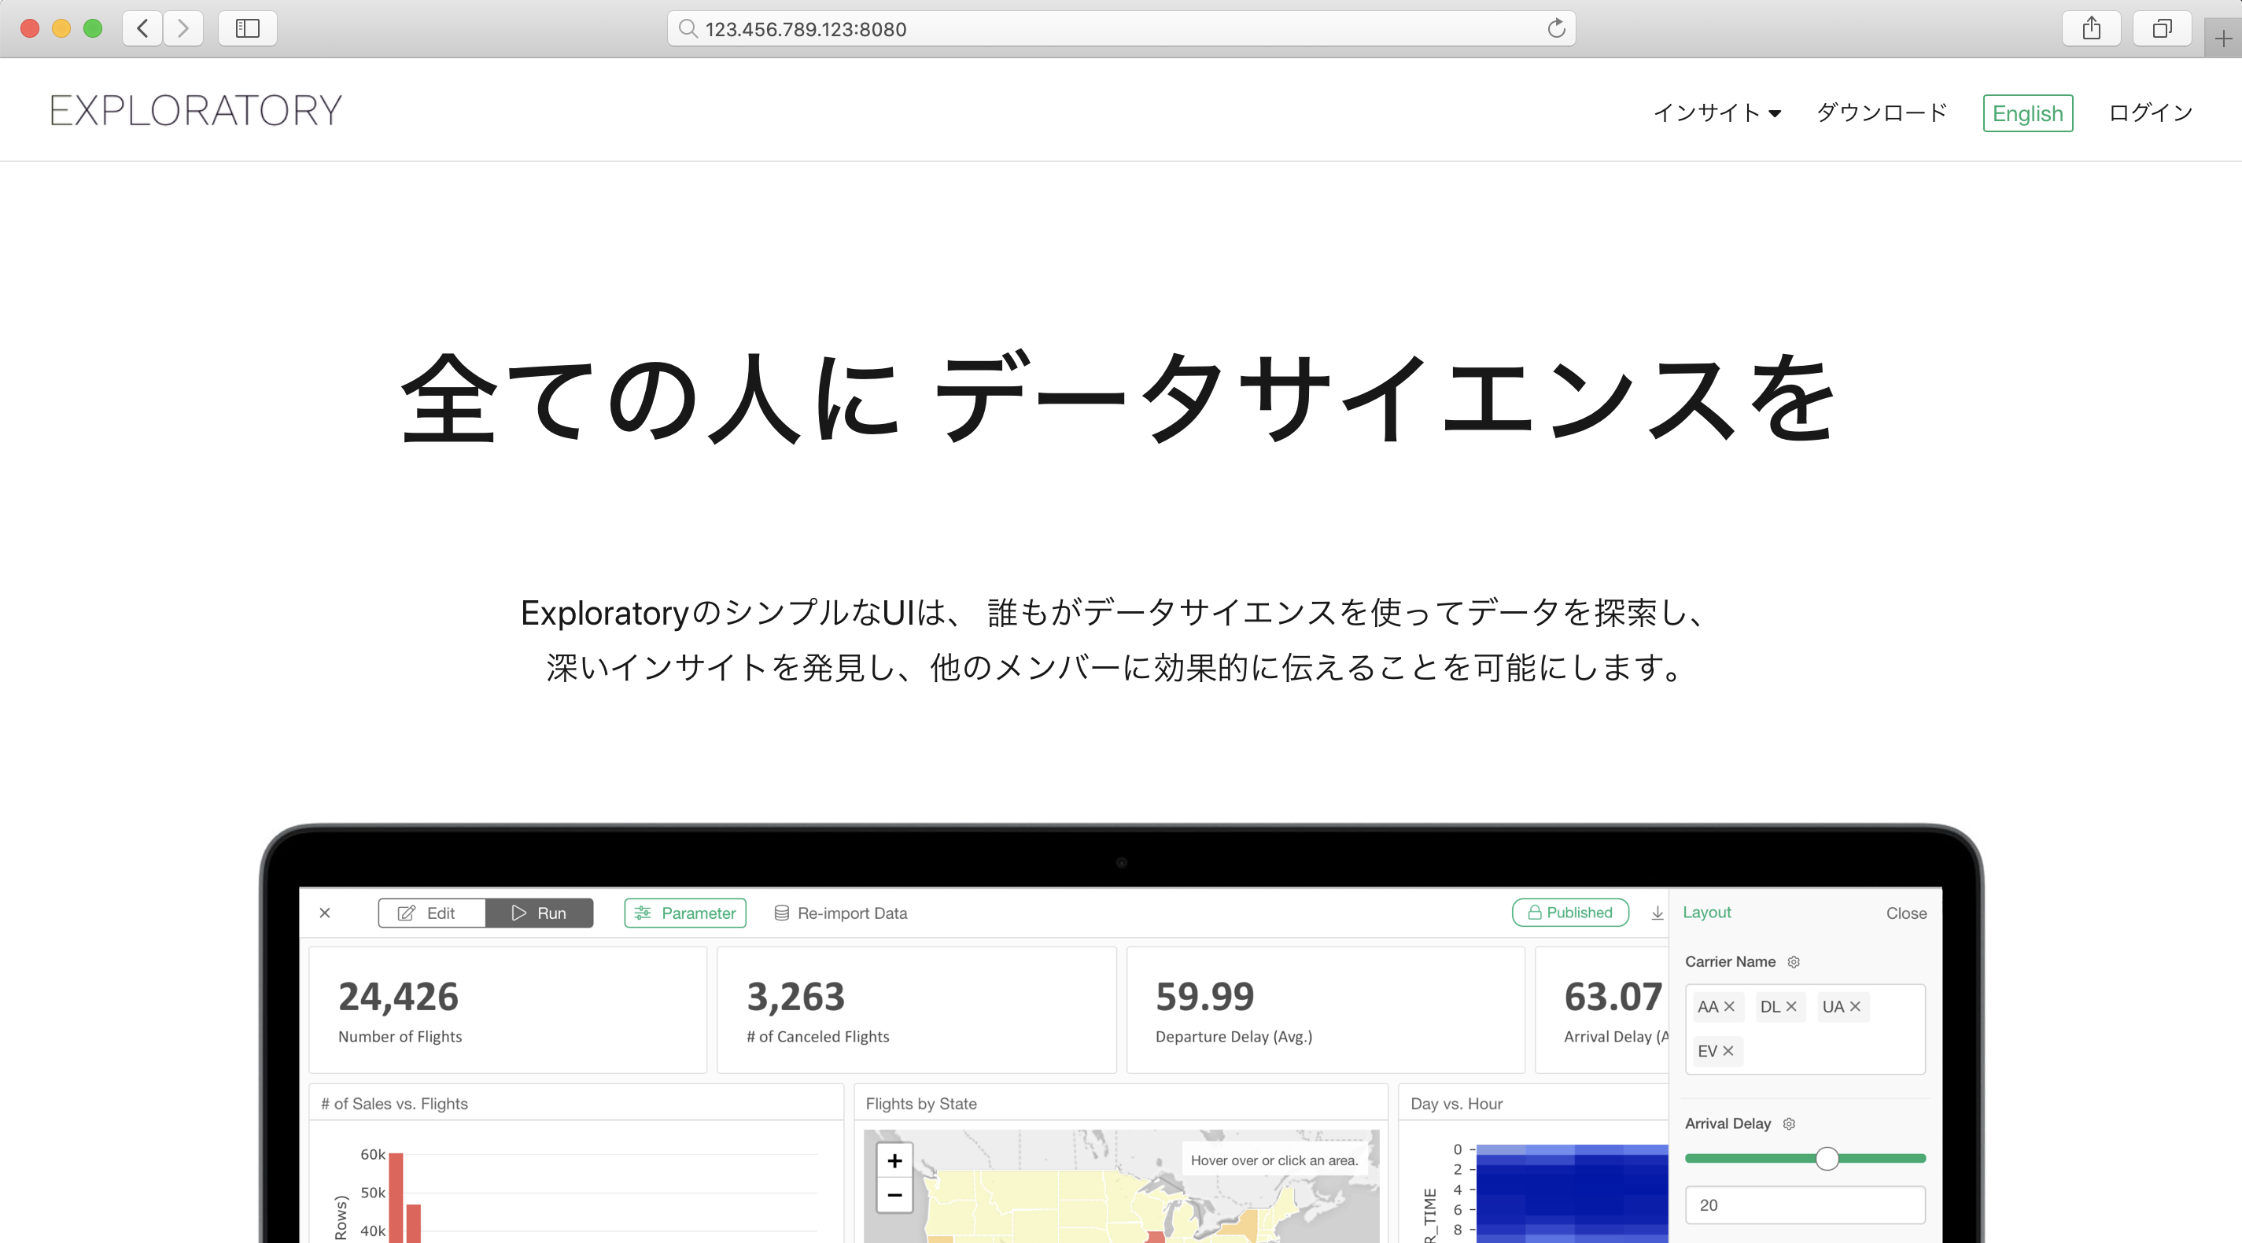Viewport: 2242px width, 1243px height.
Task: Click the main headline 全ての人に データサイエンスを
Action: click(1119, 398)
